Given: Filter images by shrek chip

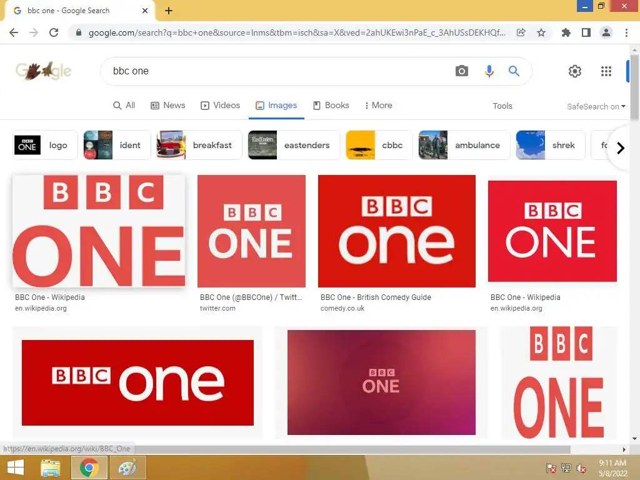Looking at the screenshot, I should (550, 145).
